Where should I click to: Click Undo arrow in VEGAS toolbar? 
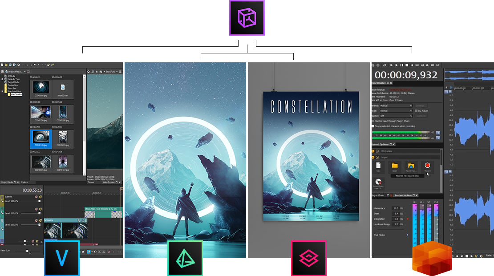pos(35,65)
